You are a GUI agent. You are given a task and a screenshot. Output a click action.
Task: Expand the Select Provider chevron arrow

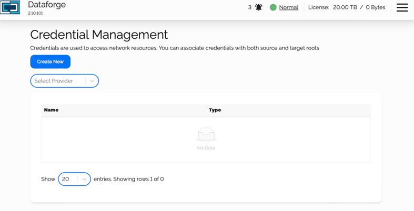pyautogui.click(x=92, y=81)
